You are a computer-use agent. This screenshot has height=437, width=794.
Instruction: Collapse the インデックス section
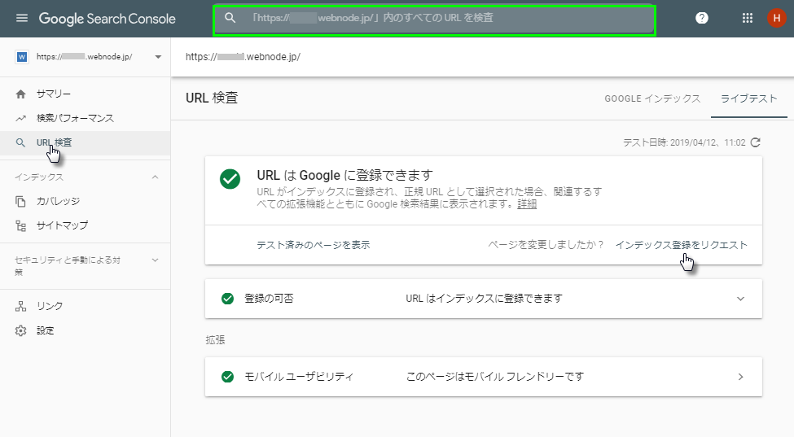coord(155,177)
